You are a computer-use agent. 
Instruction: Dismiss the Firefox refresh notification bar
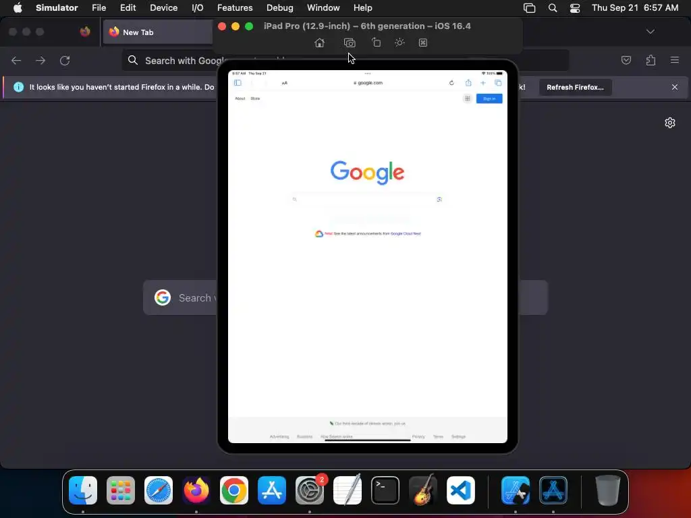(x=675, y=87)
